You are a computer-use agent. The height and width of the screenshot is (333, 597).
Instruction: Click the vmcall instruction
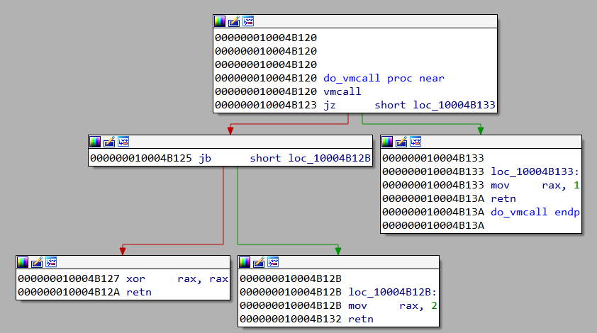click(x=342, y=91)
